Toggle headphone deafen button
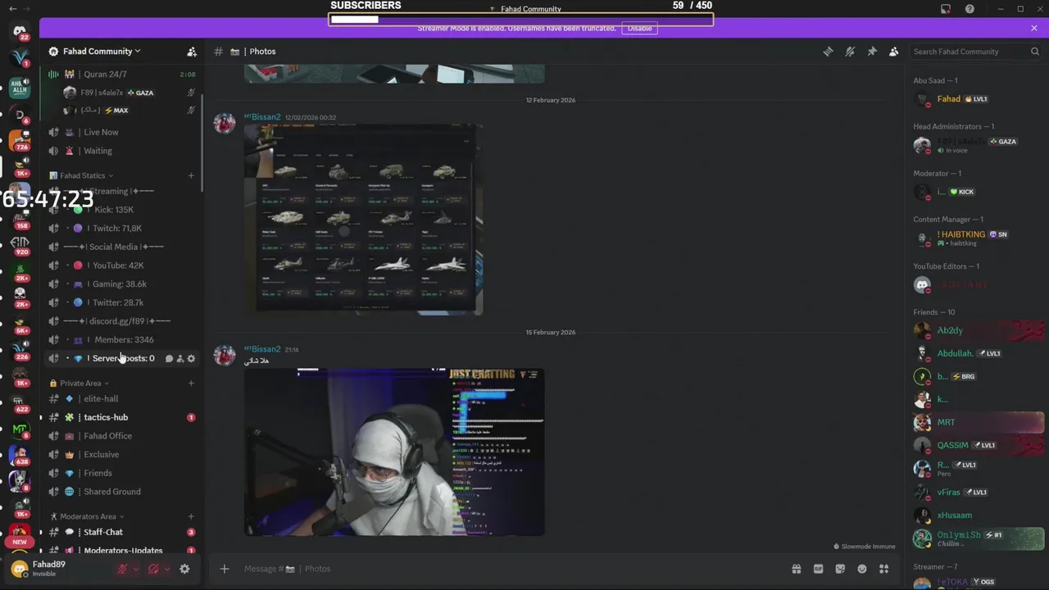 tap(153, 569)
